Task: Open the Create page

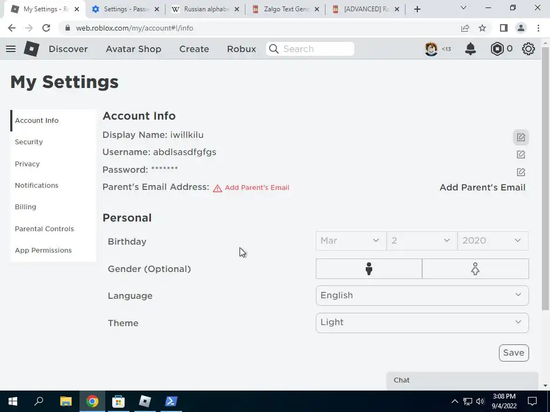Action: point(194,49)
